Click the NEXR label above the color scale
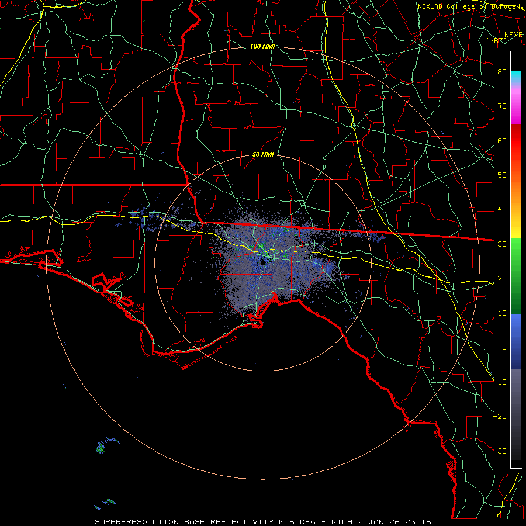This screenshot has width=526, height=526. click(514, 35)
